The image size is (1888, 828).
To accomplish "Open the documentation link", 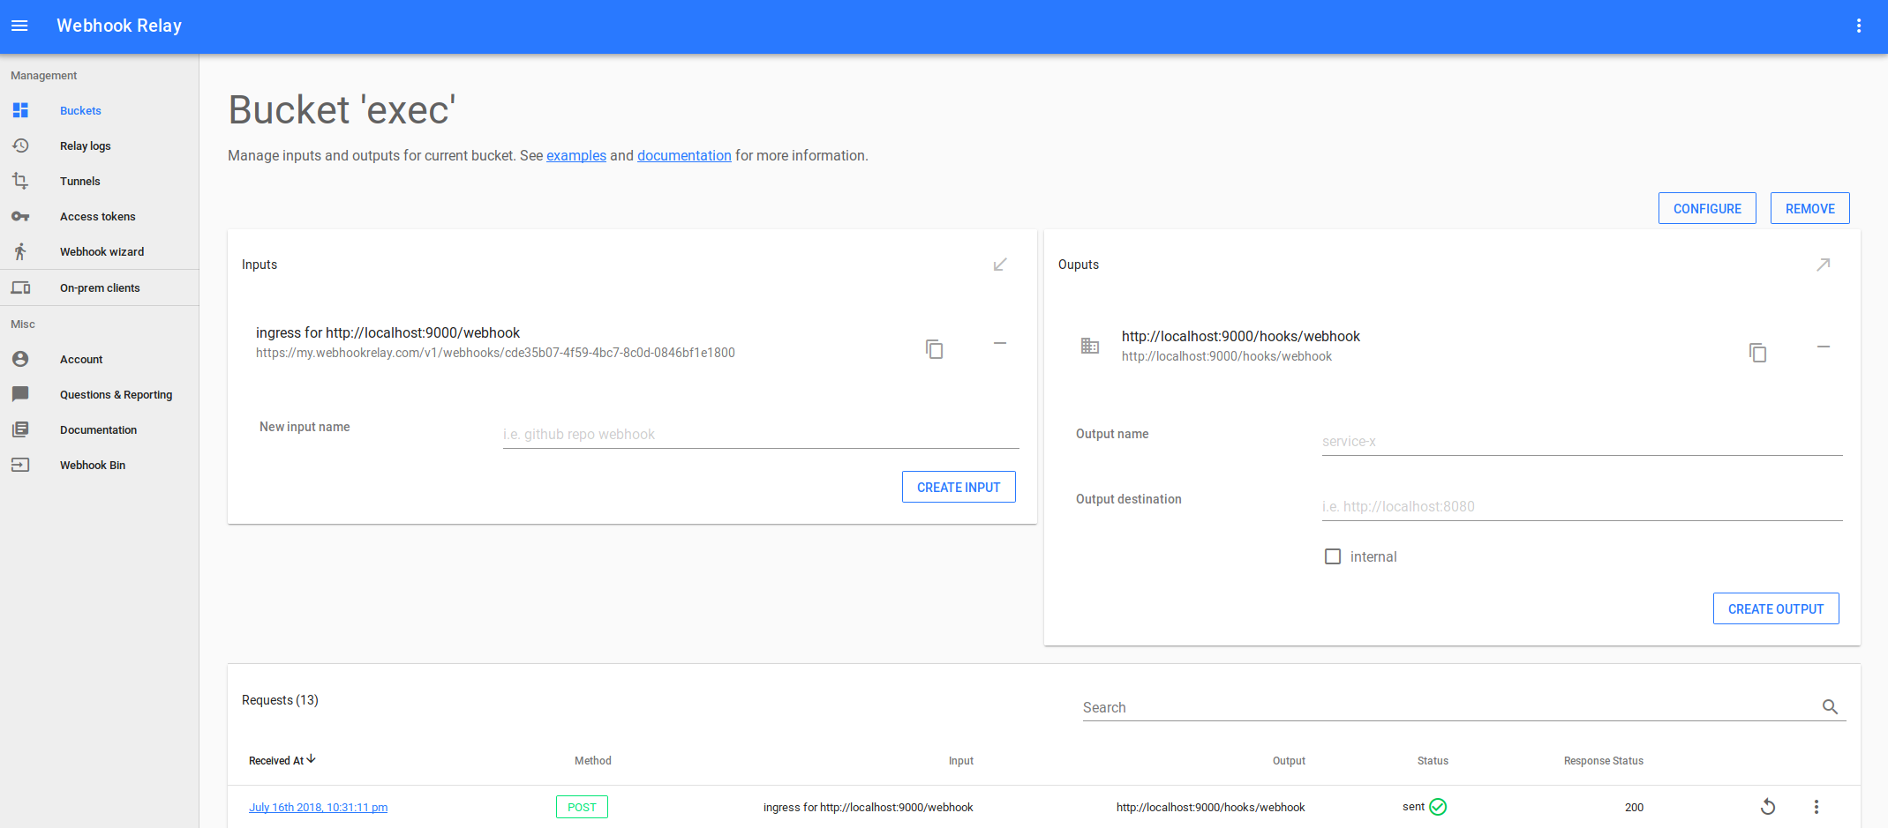I will 684,156.
